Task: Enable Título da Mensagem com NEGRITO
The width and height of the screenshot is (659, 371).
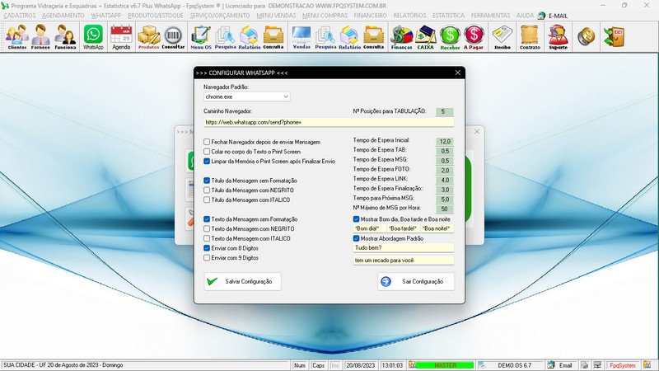Action: click(x=207, y=190)
